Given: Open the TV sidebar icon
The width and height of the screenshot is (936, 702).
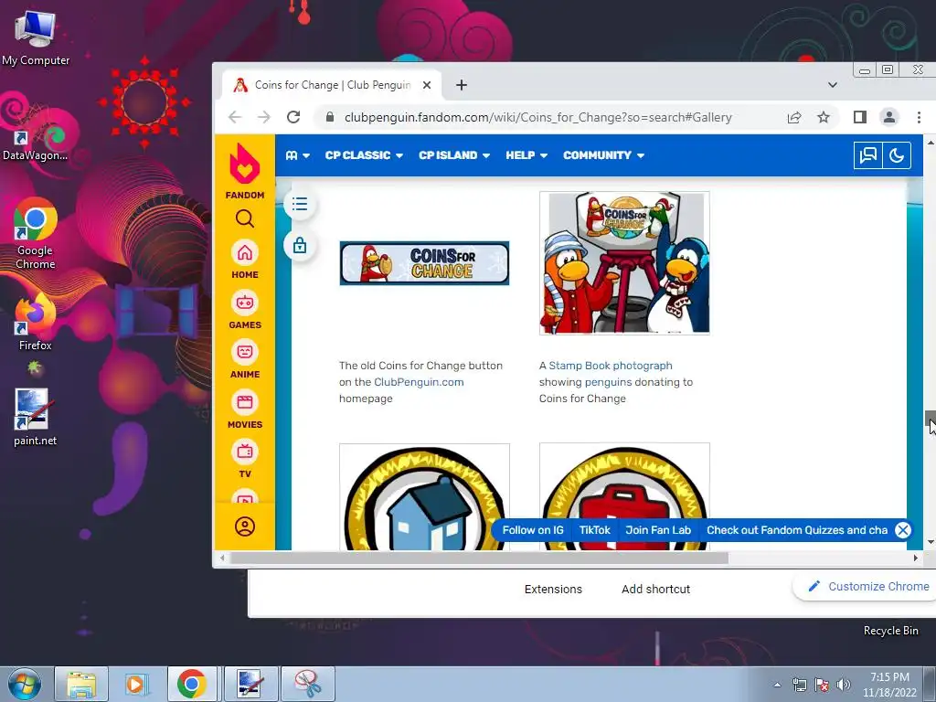Looking at the screenshot, I should [245, 459].
